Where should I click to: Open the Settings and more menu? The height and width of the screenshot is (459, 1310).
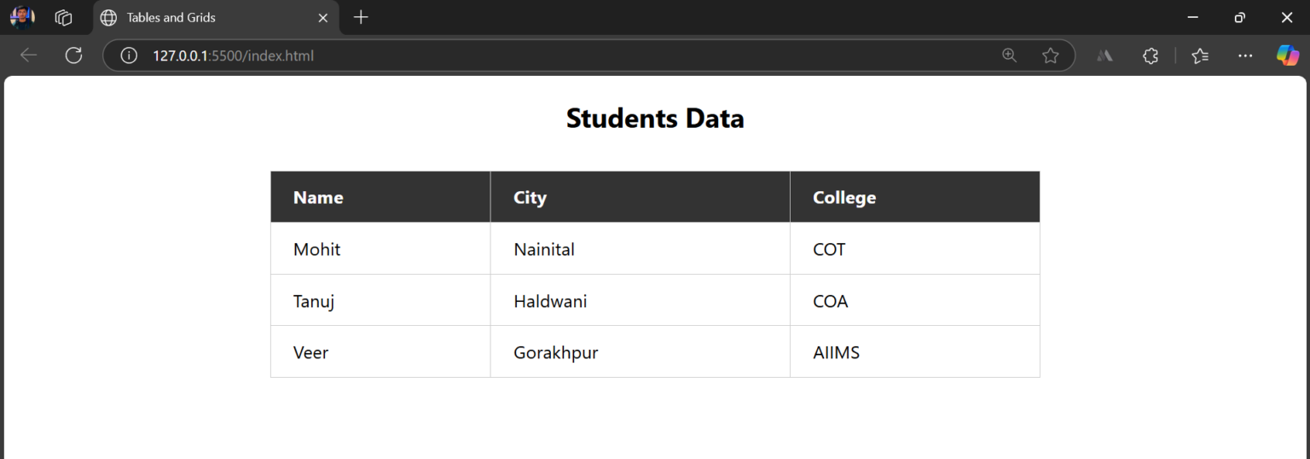[x=1245, y=55]
